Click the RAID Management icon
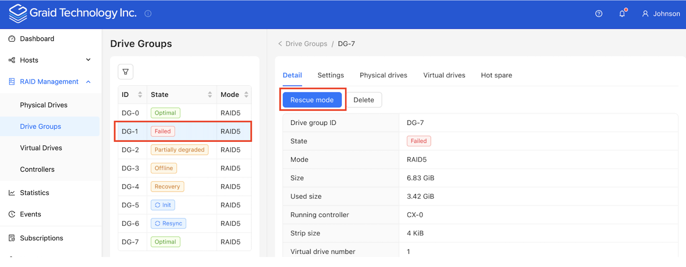Viewport: 686px width, 267px height. [x=12, y=81]
